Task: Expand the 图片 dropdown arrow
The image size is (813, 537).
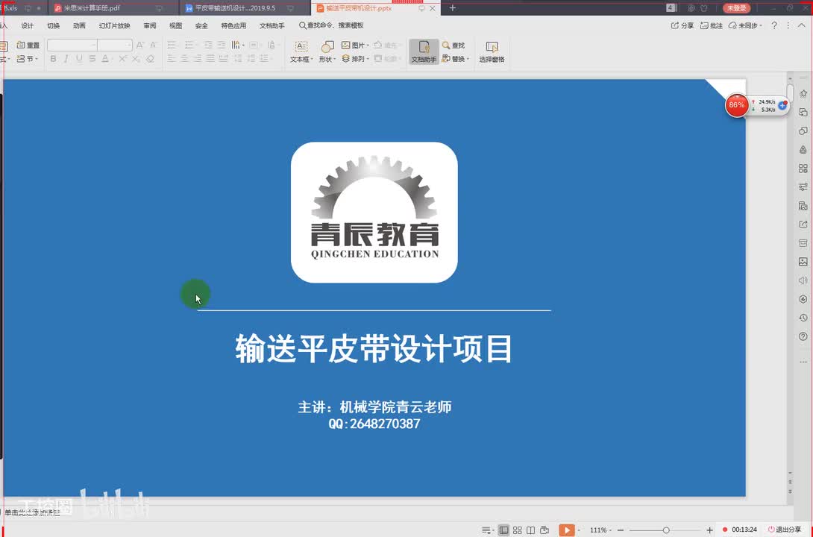Action: pos(368,45)
